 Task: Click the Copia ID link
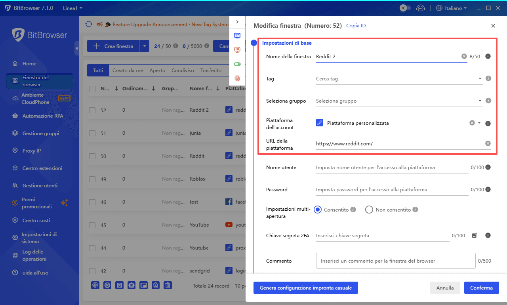click(x=356, y=26)
